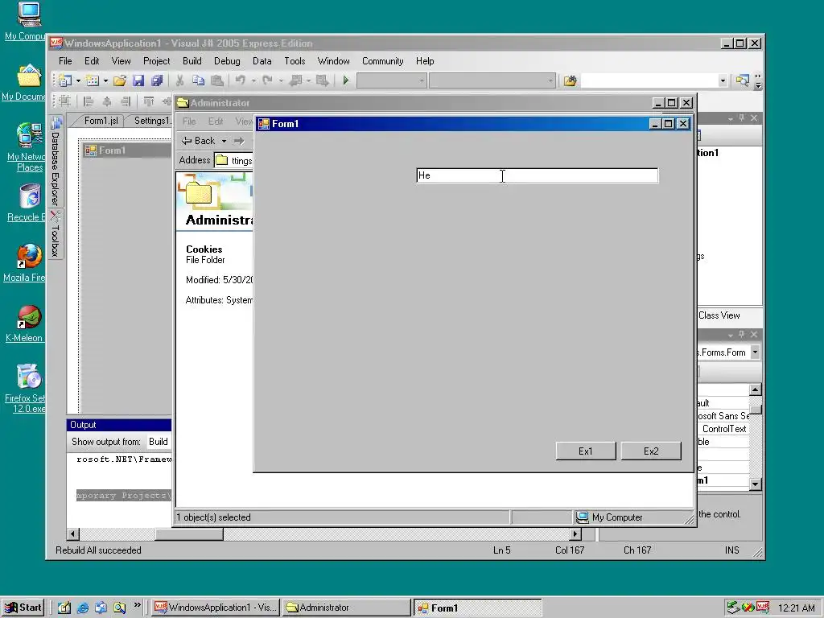Click the Output panel scroll-right arrow
824x618 pixels.
[575, 534]
